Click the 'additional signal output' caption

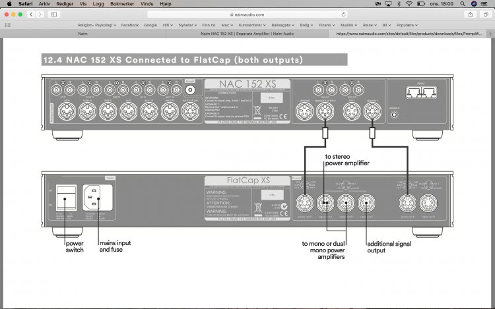[389, 247]
